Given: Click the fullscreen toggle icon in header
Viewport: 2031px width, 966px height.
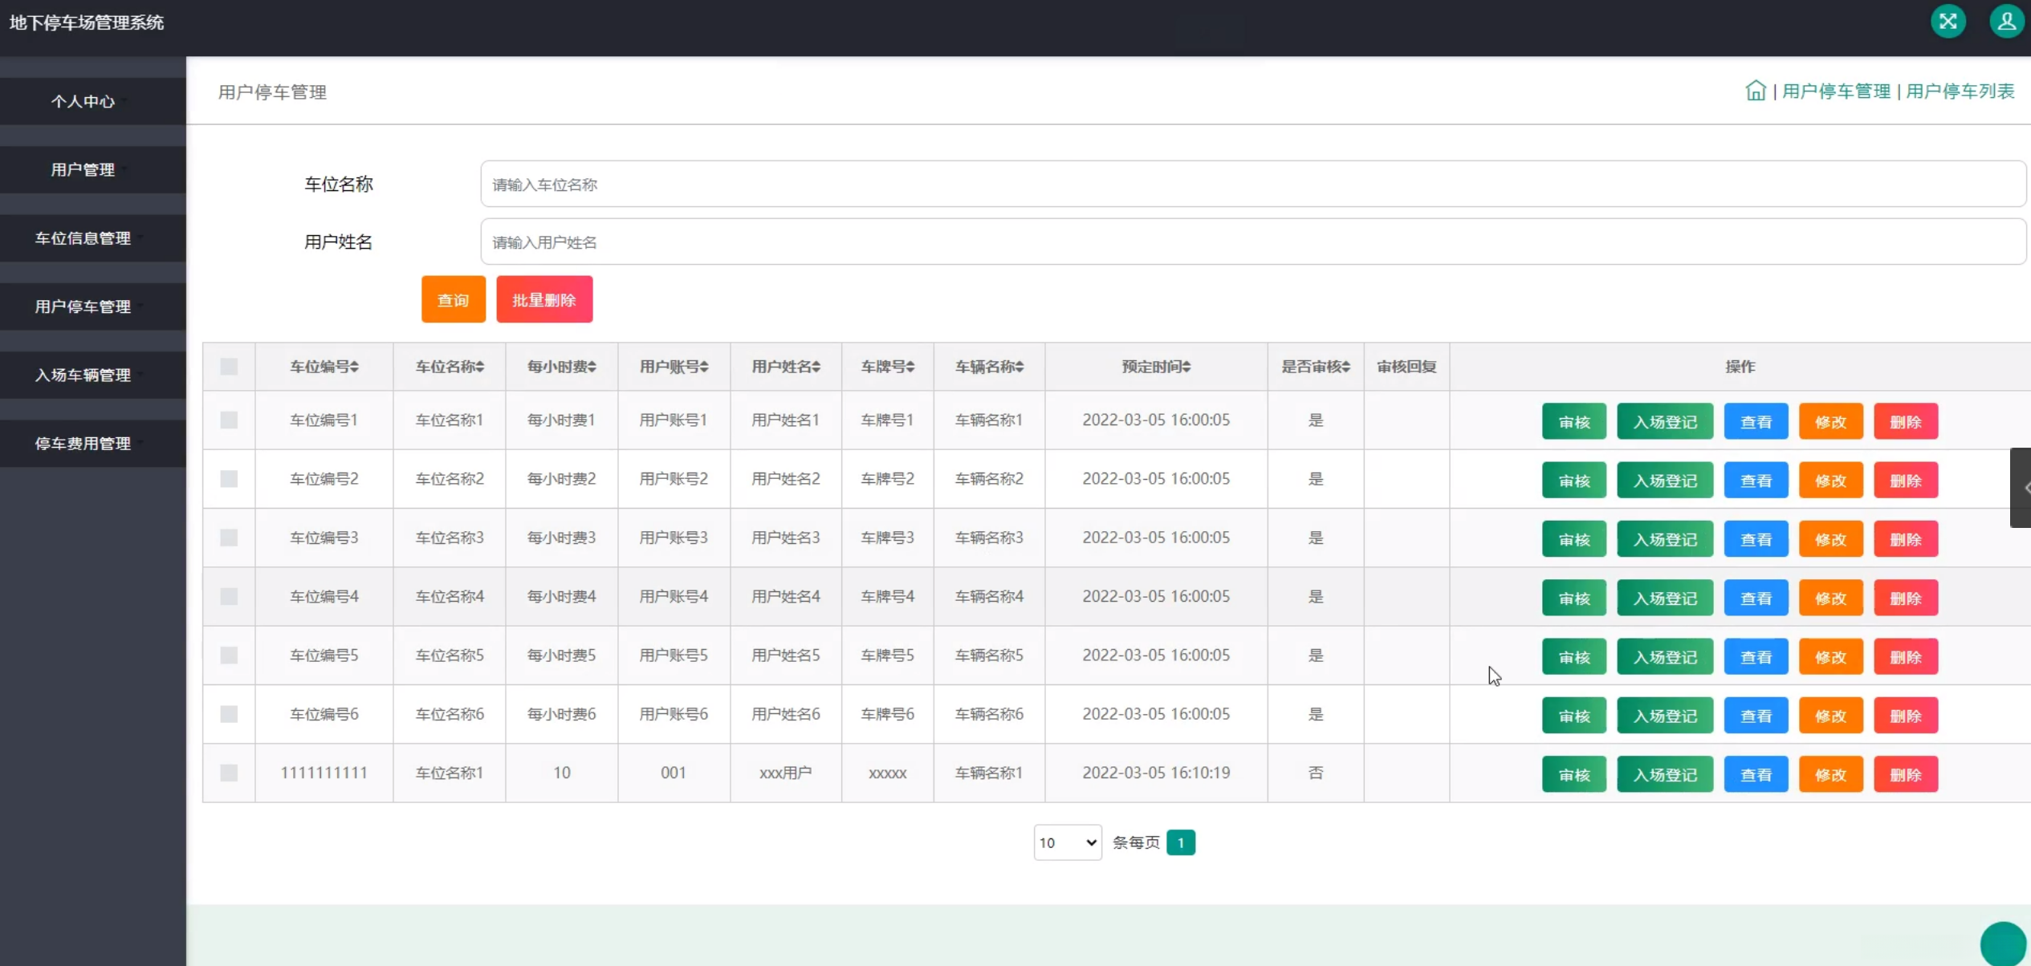Looking at the screenshot, I should [x=1948, y=22].
